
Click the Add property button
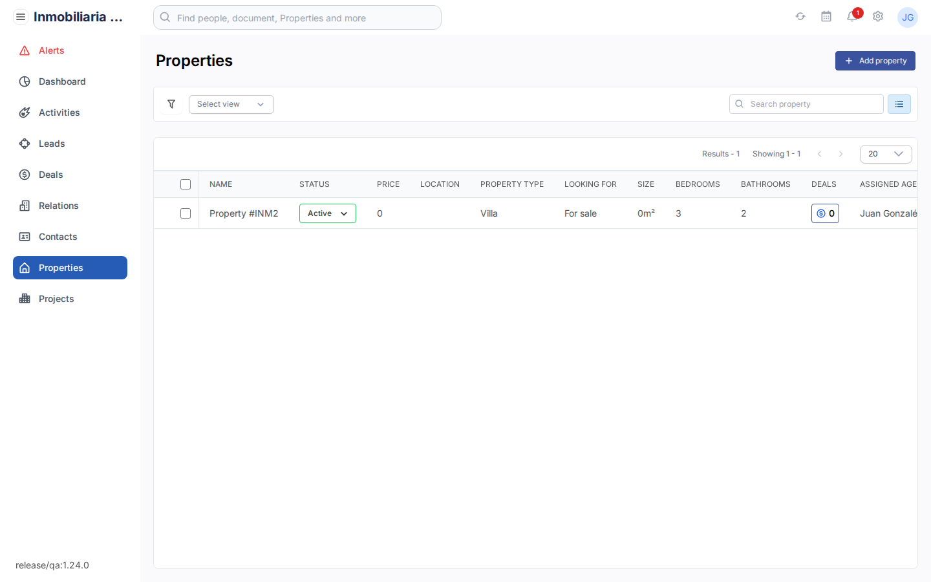coord(875,60)
